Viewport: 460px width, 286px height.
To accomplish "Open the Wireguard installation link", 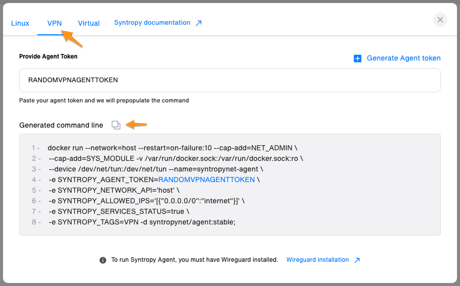I will click(x=317, y=260).
